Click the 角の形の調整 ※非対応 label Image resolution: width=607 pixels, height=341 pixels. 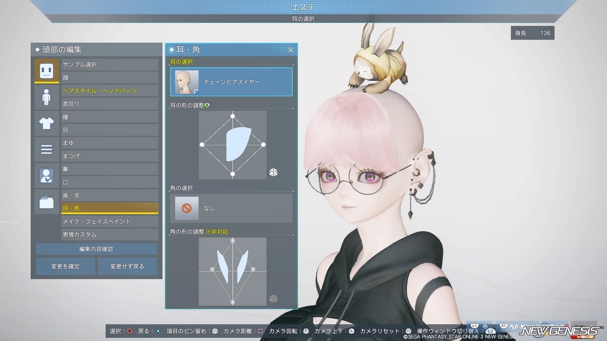(199, 231)
